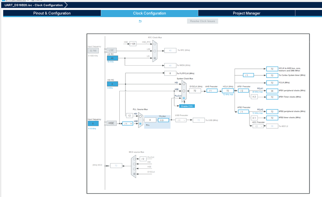
Task: Click the To RTC (KHz) value box
Action: (x=170, y=50)
